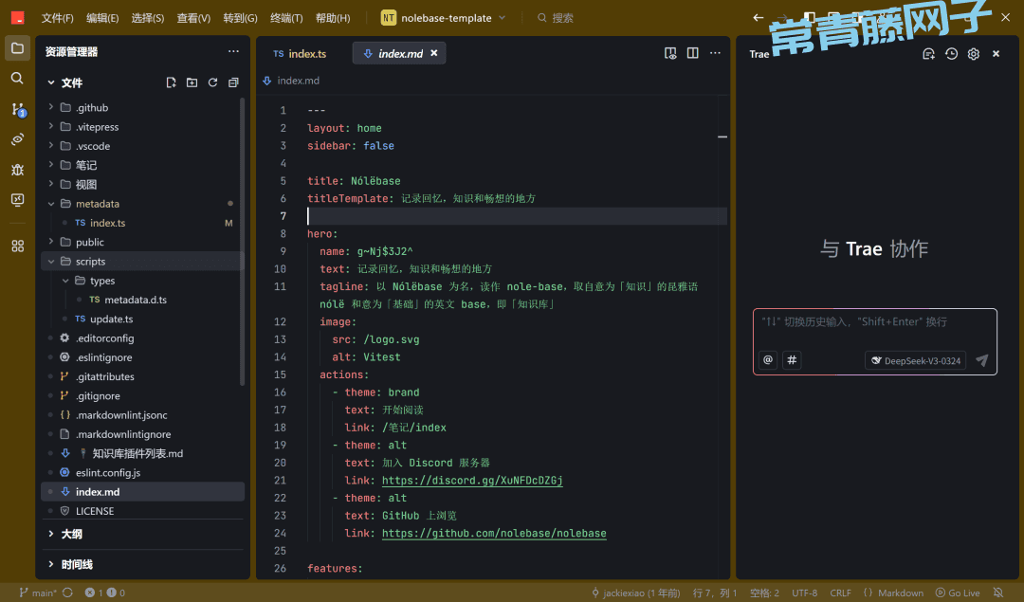Split the editor to the right
Image resolution: width=1024 pixels, height=602 pixels.
(692, 53)
